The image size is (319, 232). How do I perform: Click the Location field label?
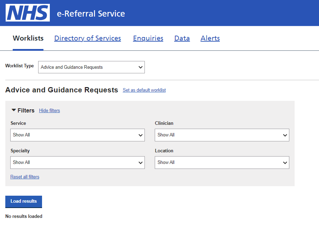tap(164, 151)
